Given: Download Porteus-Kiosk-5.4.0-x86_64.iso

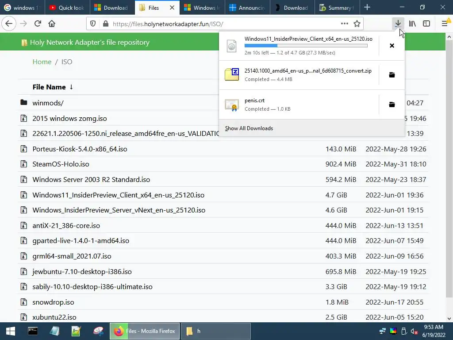Looking at the screenshot, I should tap(80, 149).
